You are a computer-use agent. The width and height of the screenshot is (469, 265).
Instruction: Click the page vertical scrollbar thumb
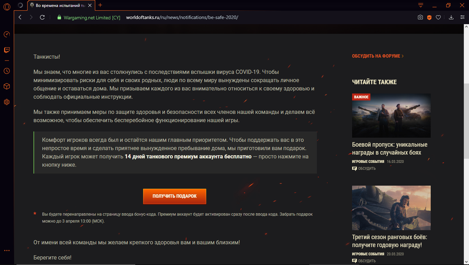(x=466, y=121)
